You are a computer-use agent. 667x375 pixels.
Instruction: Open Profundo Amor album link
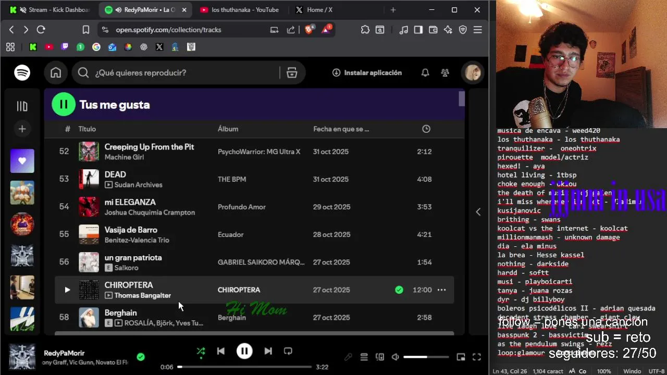(242, 207)
